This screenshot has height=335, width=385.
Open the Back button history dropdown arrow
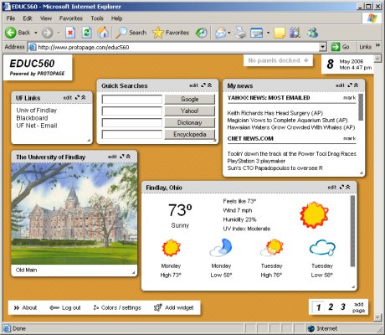coord(36,33)
